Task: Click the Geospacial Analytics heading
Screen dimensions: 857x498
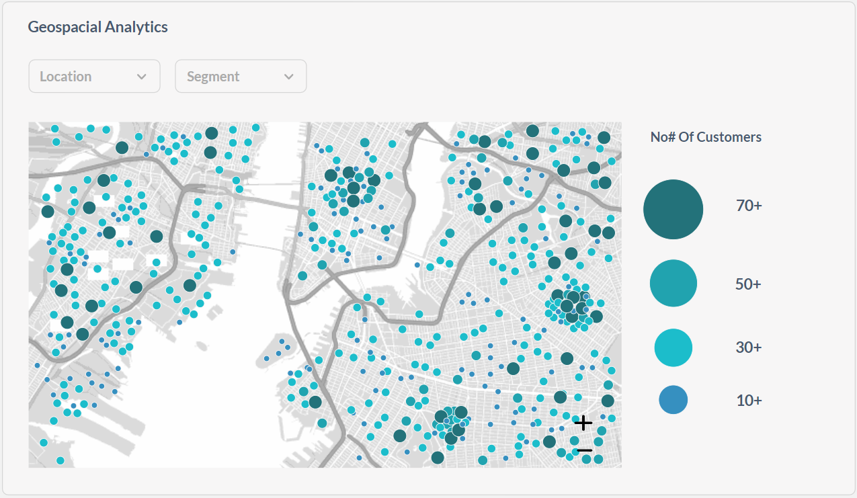Action: pyautogui.click(x=97, y=27)
